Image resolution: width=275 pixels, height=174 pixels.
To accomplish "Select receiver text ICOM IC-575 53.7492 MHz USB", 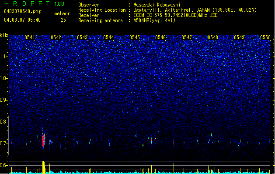I will [x=175, y=15].
